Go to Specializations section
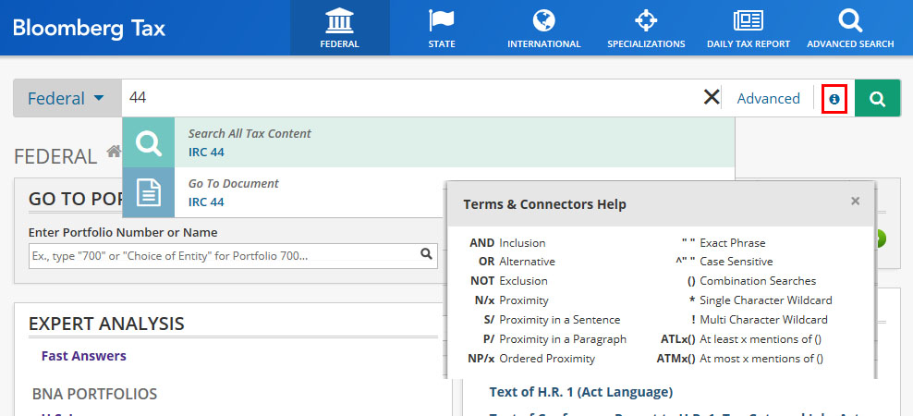This screenshot has height=416, width=913. (646, 28)
